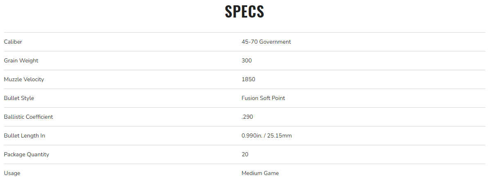
Task: Click the Caliber row label
Action: [13, 42]
